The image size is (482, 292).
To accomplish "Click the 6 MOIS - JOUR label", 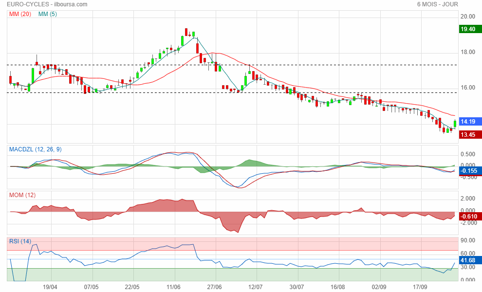I will [x=437, y=4].
